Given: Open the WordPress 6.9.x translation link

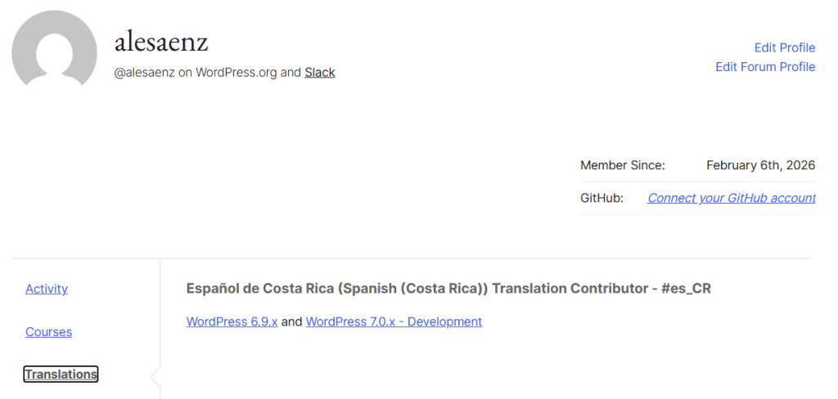Looking at the screenshot, I should pos(232,322).
